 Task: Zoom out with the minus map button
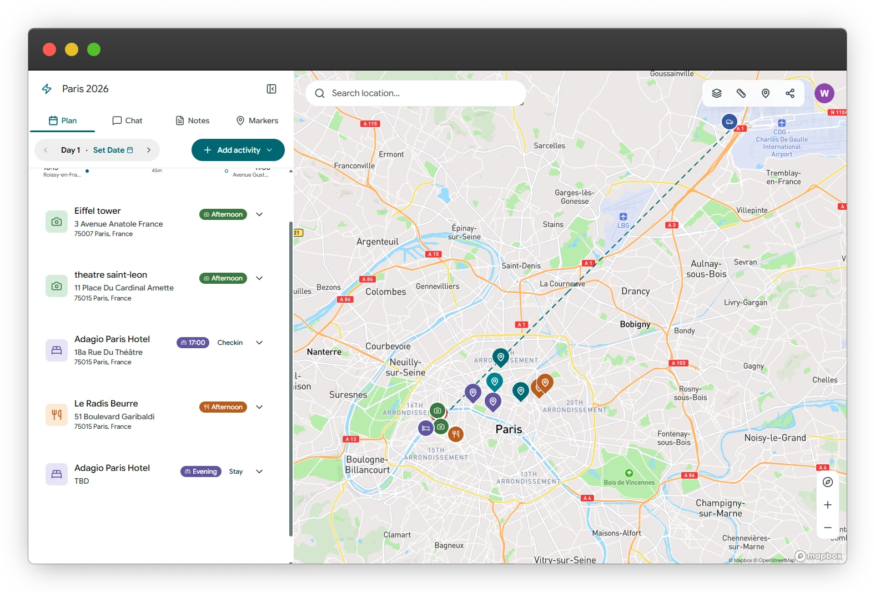[x=828, y=528]
